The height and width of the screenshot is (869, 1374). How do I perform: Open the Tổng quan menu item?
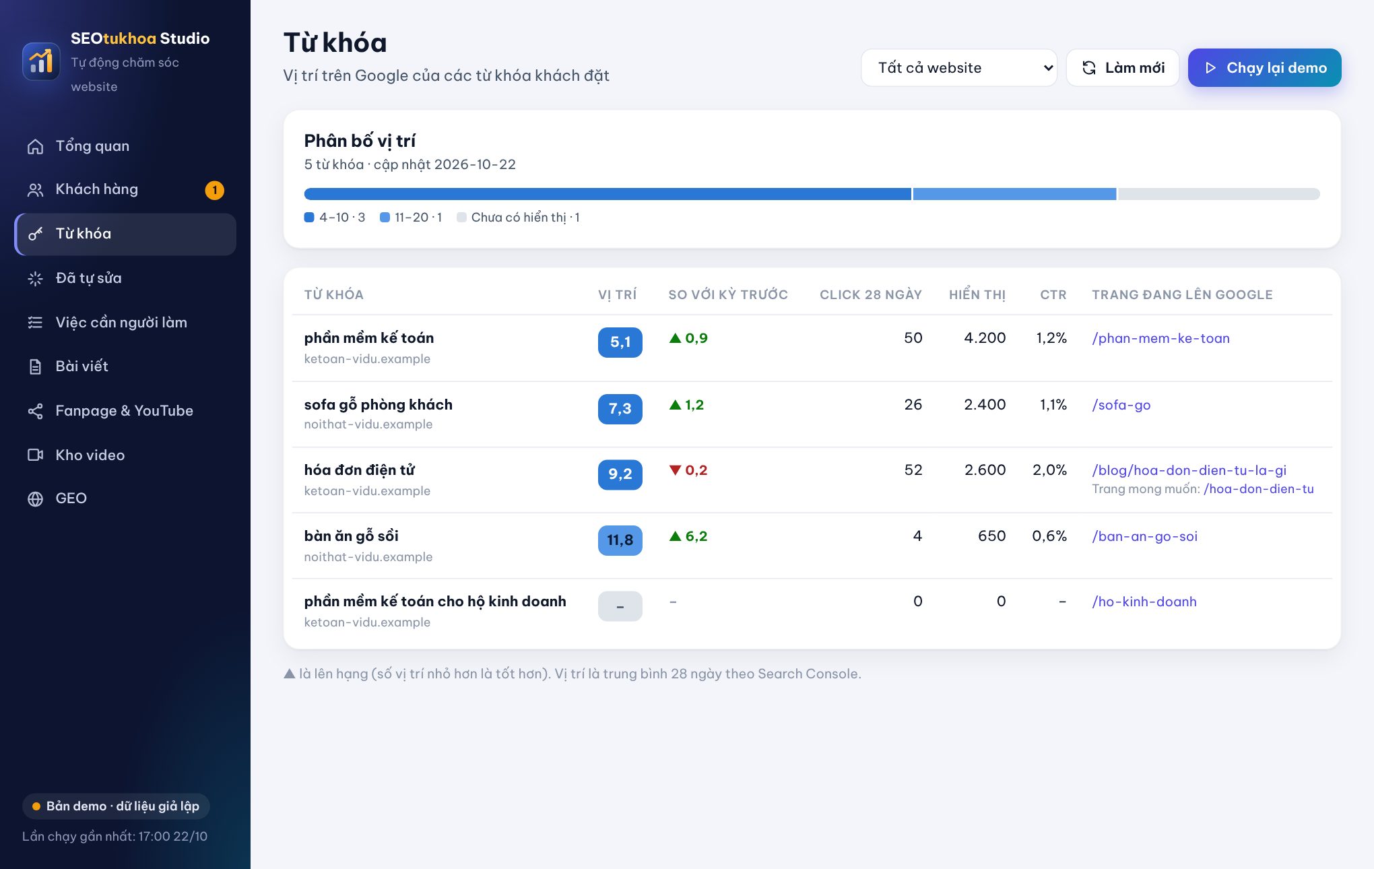coord(125,146)
